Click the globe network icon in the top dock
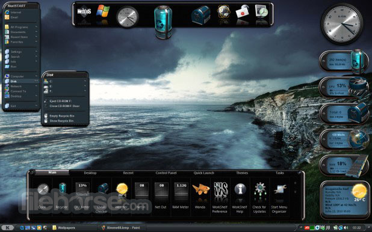 pyautogui.click(x=223, y=12)
